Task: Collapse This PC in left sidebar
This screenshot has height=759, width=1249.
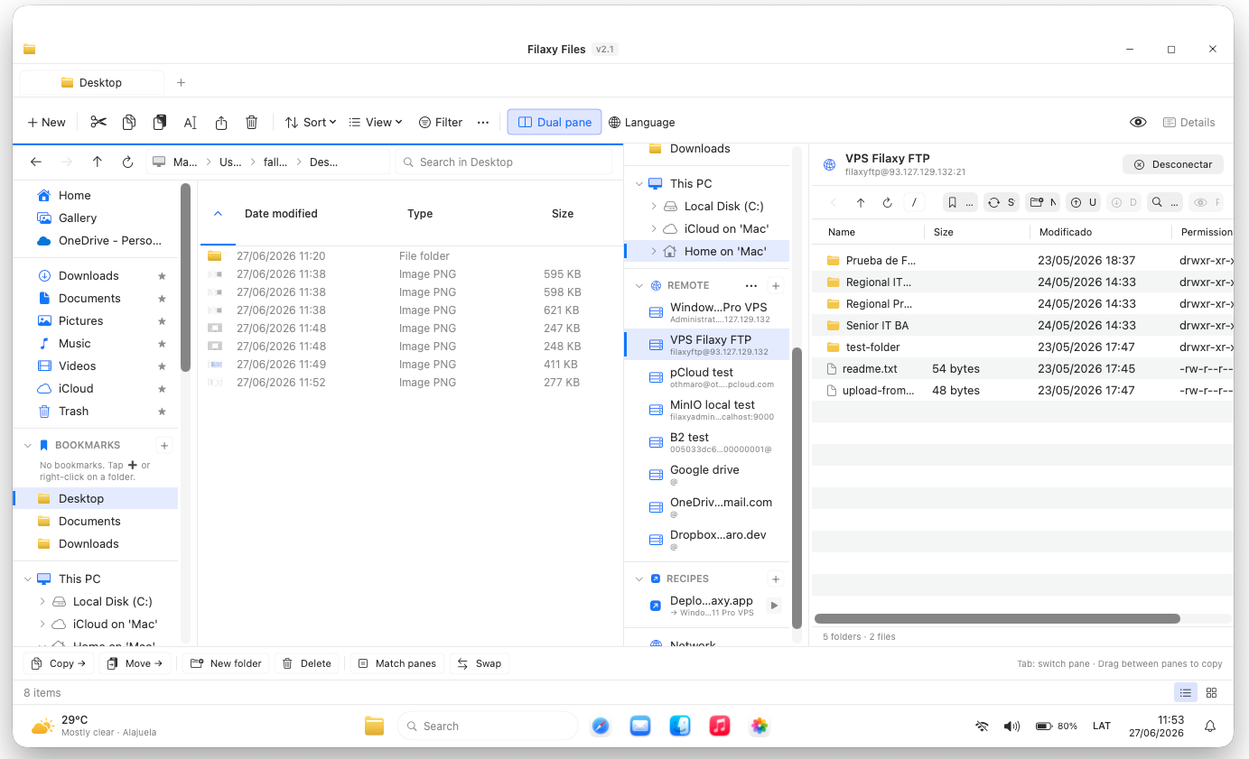Action: (28, 579)
